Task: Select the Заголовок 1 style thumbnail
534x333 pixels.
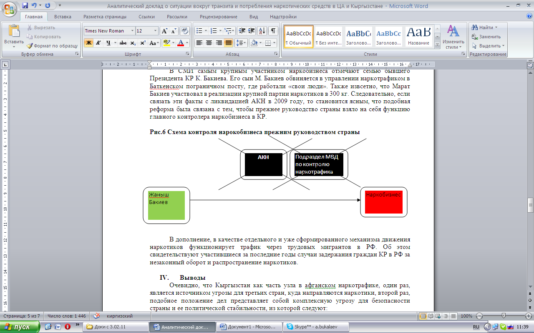Action: tap(358, 37)
